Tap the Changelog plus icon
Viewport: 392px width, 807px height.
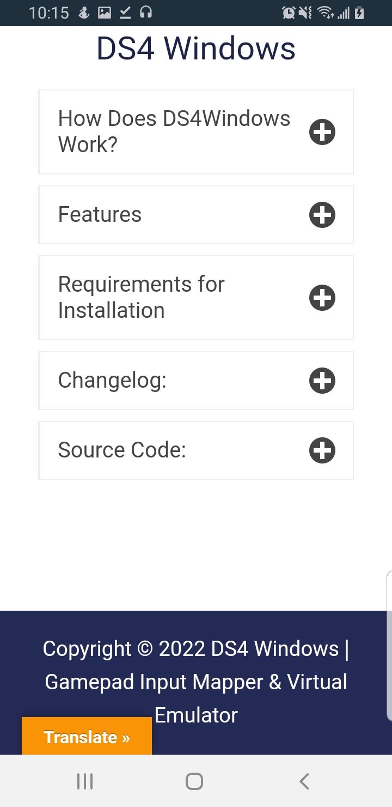point(322,381)
